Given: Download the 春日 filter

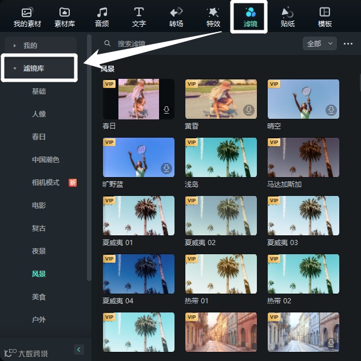Looking at the screenshot, I should (166, 110).
